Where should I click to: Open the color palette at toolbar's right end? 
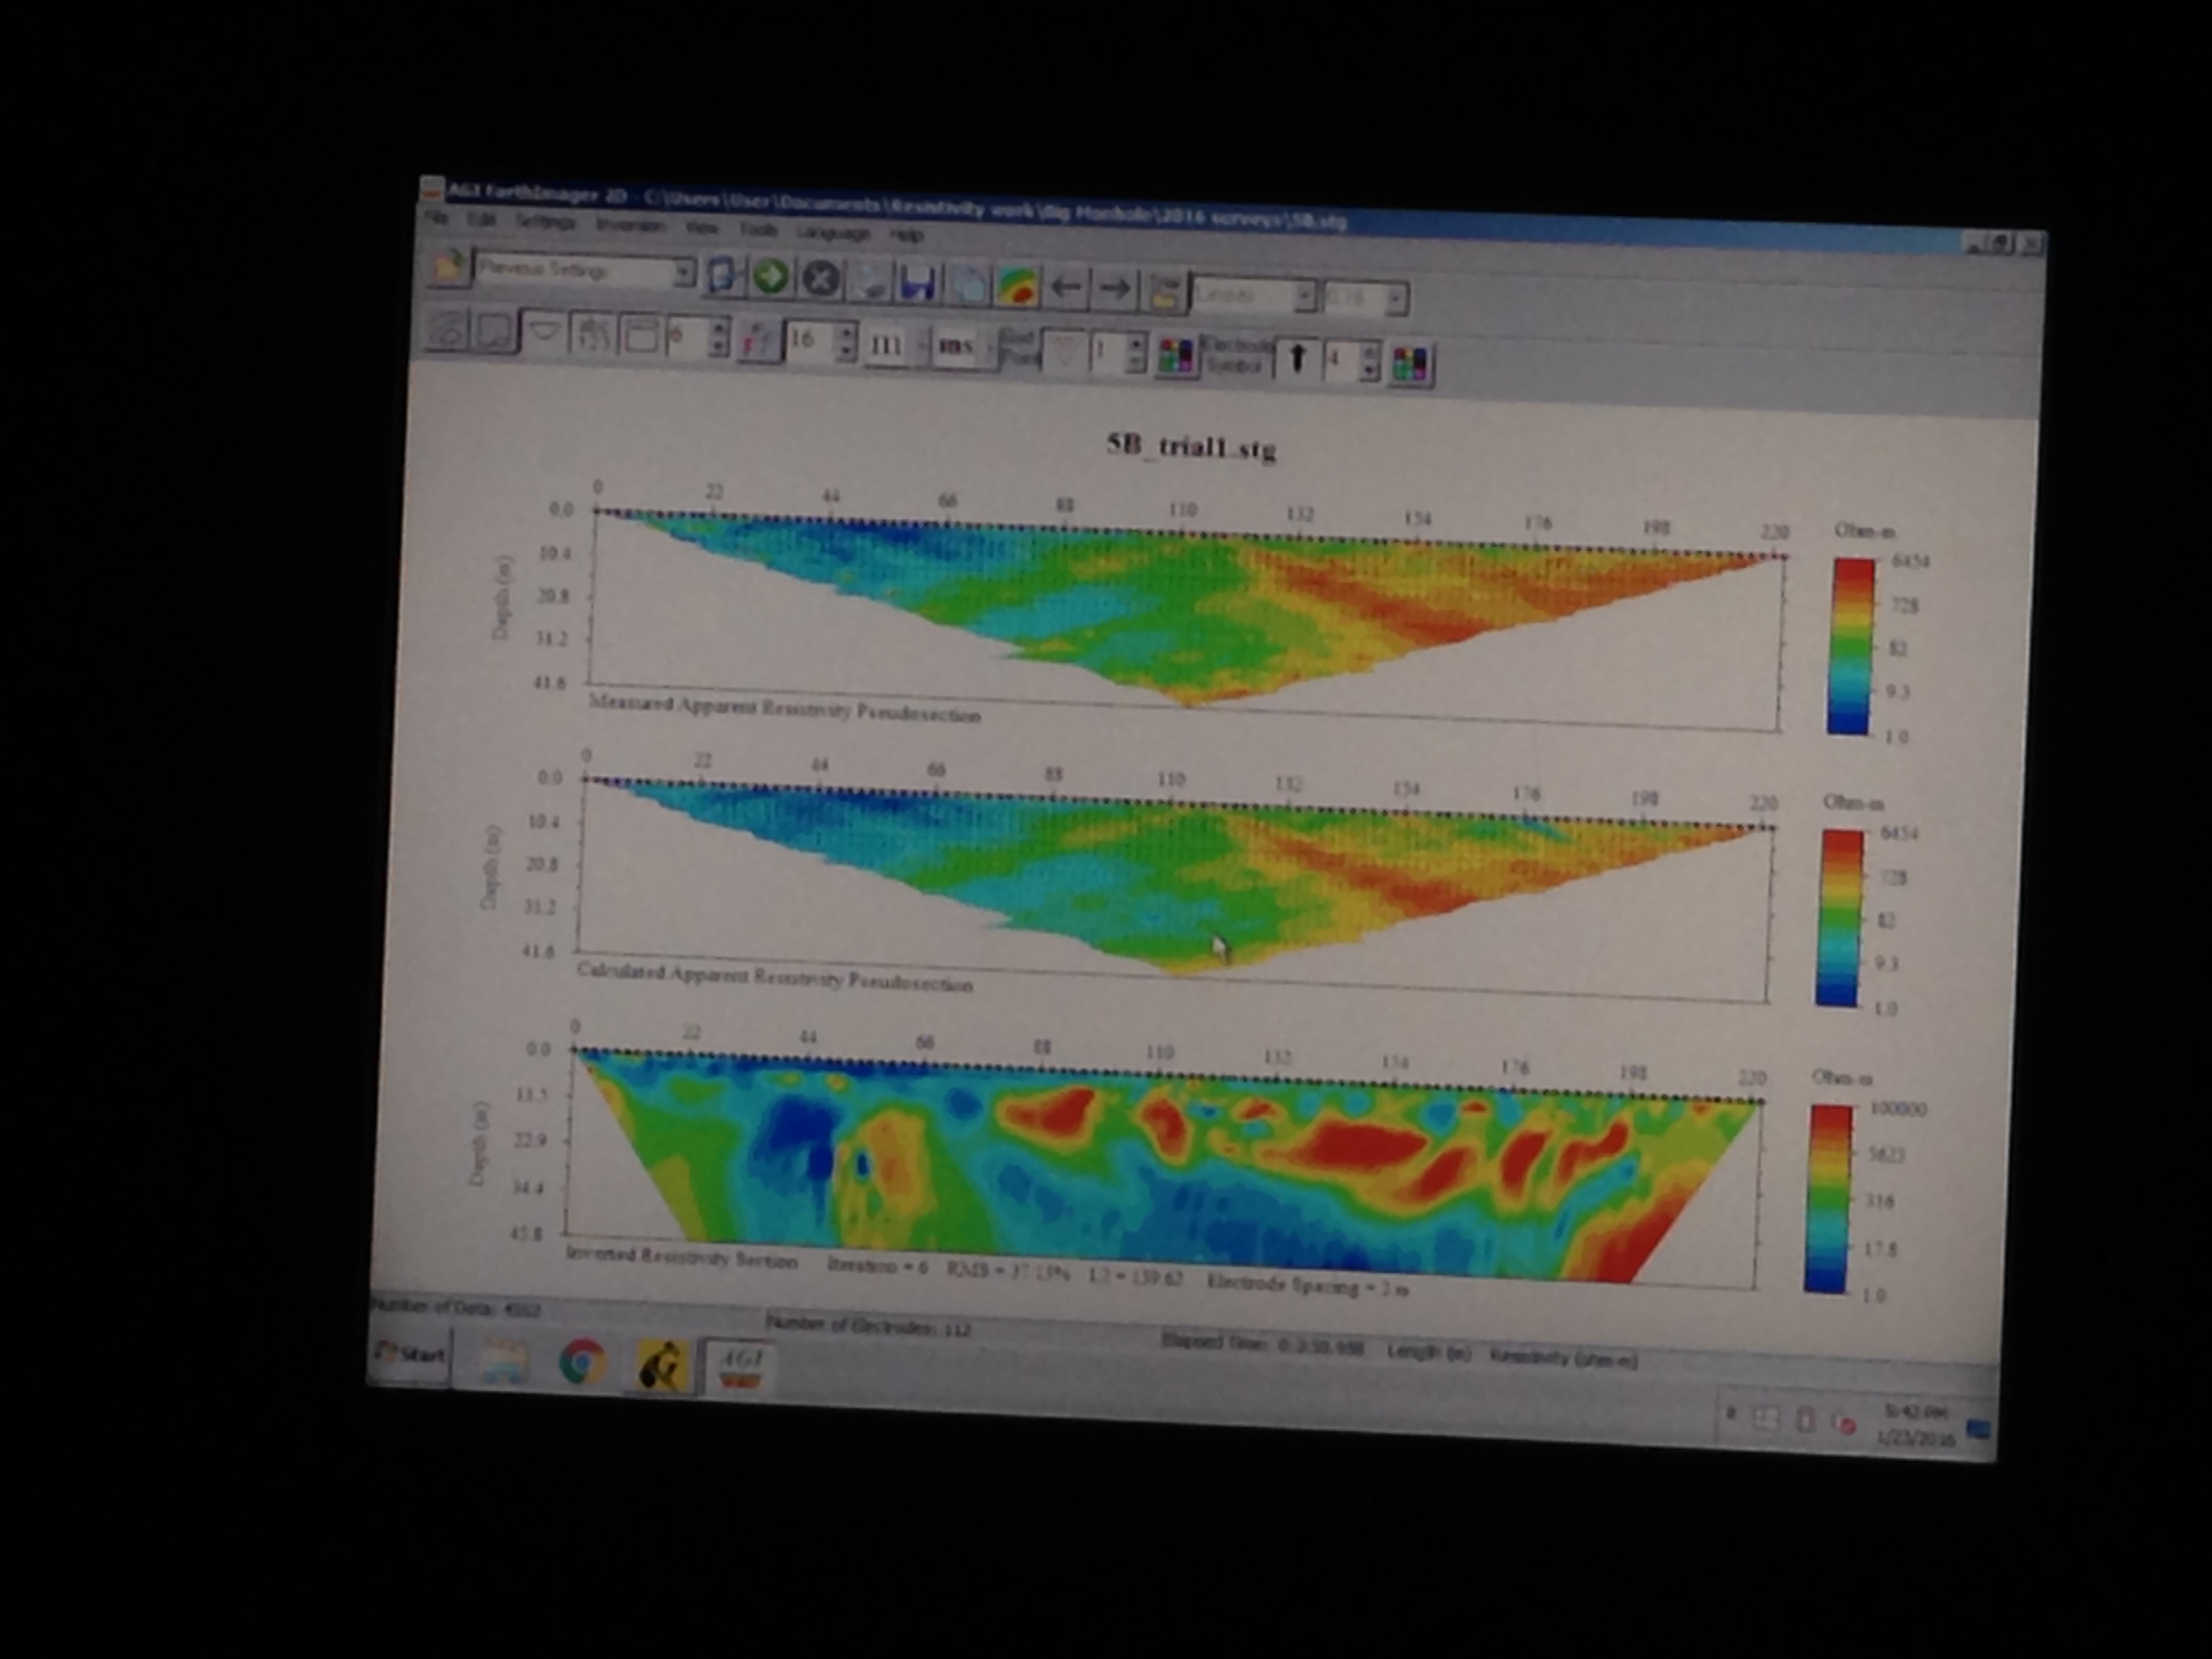1410,364
